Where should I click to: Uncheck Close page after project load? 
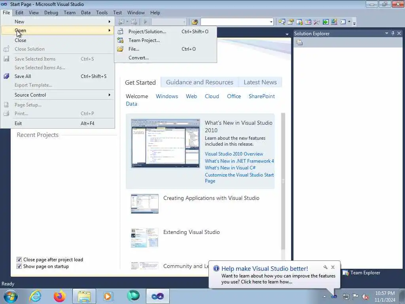19,260
